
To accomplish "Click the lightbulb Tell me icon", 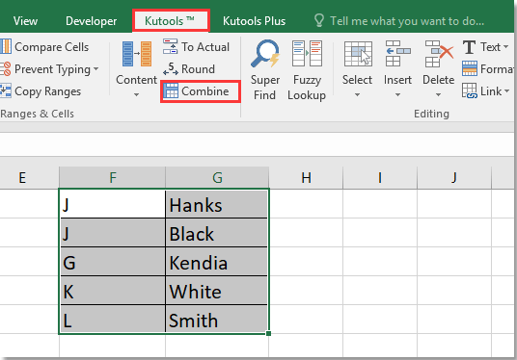I will (319, 20).
